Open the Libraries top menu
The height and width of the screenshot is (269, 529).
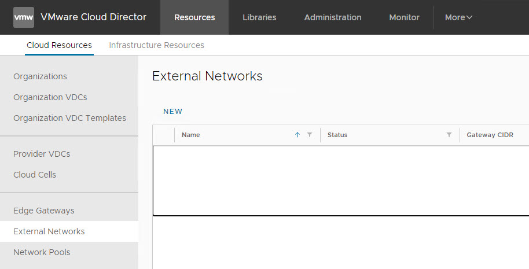[259, 17]
